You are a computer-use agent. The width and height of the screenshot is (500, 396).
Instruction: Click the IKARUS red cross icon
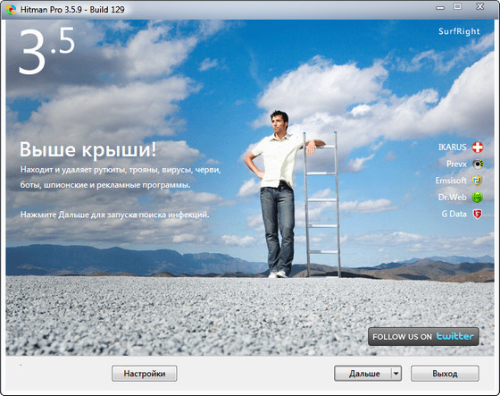tap(478, 147)
